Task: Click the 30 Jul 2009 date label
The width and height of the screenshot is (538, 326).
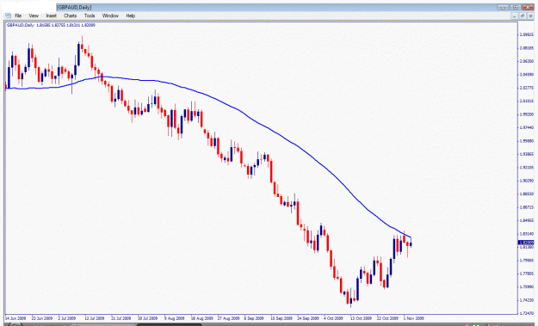Action: point(147,318)
